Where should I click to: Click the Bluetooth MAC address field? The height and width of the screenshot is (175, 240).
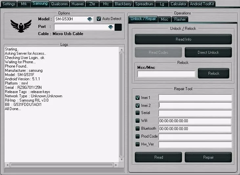[195, 129]
